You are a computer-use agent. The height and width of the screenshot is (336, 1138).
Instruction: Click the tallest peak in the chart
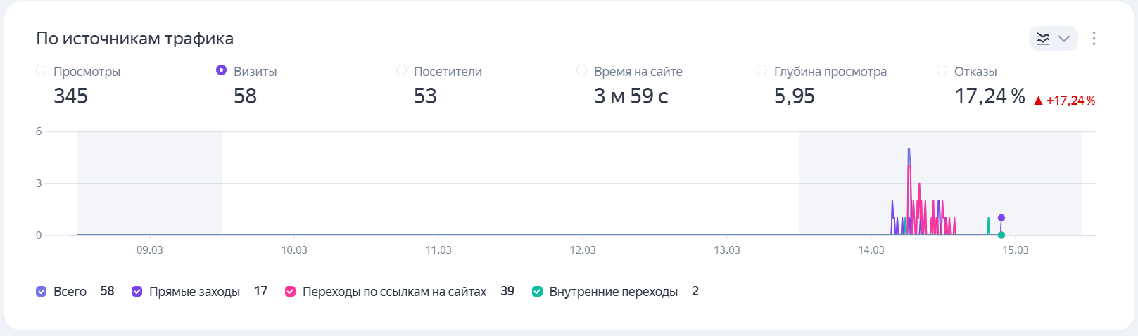tap(909, 150)
